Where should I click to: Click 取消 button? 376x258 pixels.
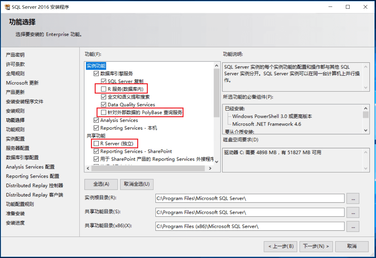coord(352,246)
